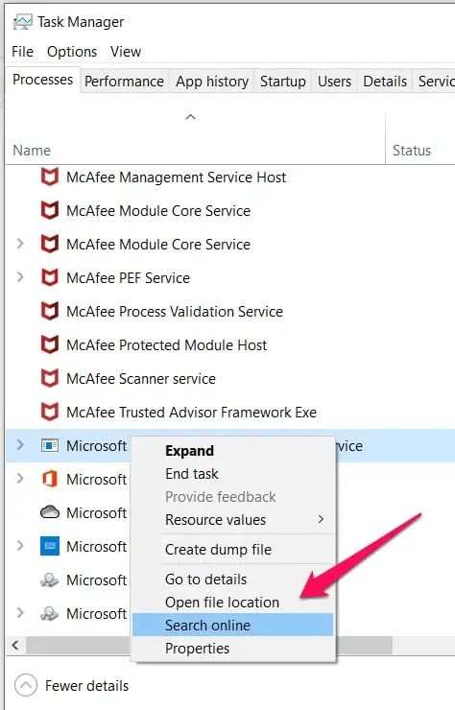This screenshot has height=710, width=455.
Task: Click the McAfee Process Validation Service shield icon
Action: (x=49, y=311)
